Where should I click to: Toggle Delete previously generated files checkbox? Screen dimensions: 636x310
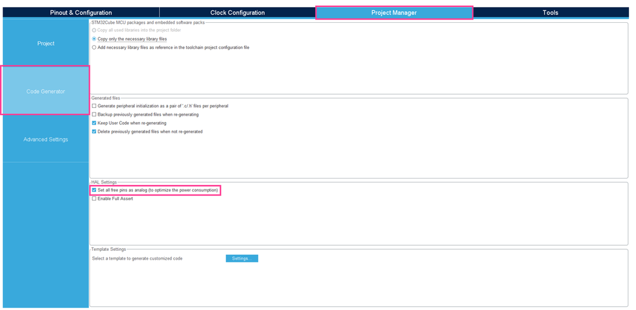click(x=94, y=131)
